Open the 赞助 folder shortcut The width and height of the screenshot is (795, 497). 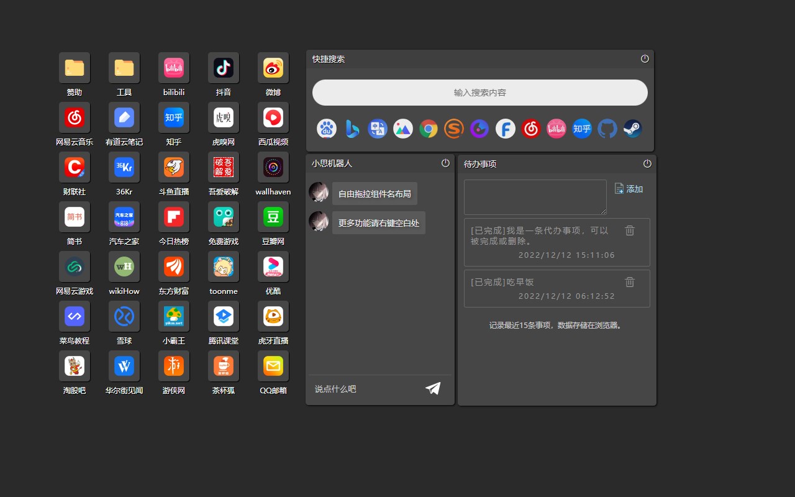tap(75, 68)
